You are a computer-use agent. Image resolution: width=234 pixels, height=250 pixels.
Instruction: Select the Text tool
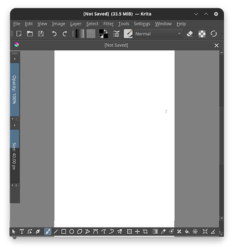[22, 231]
